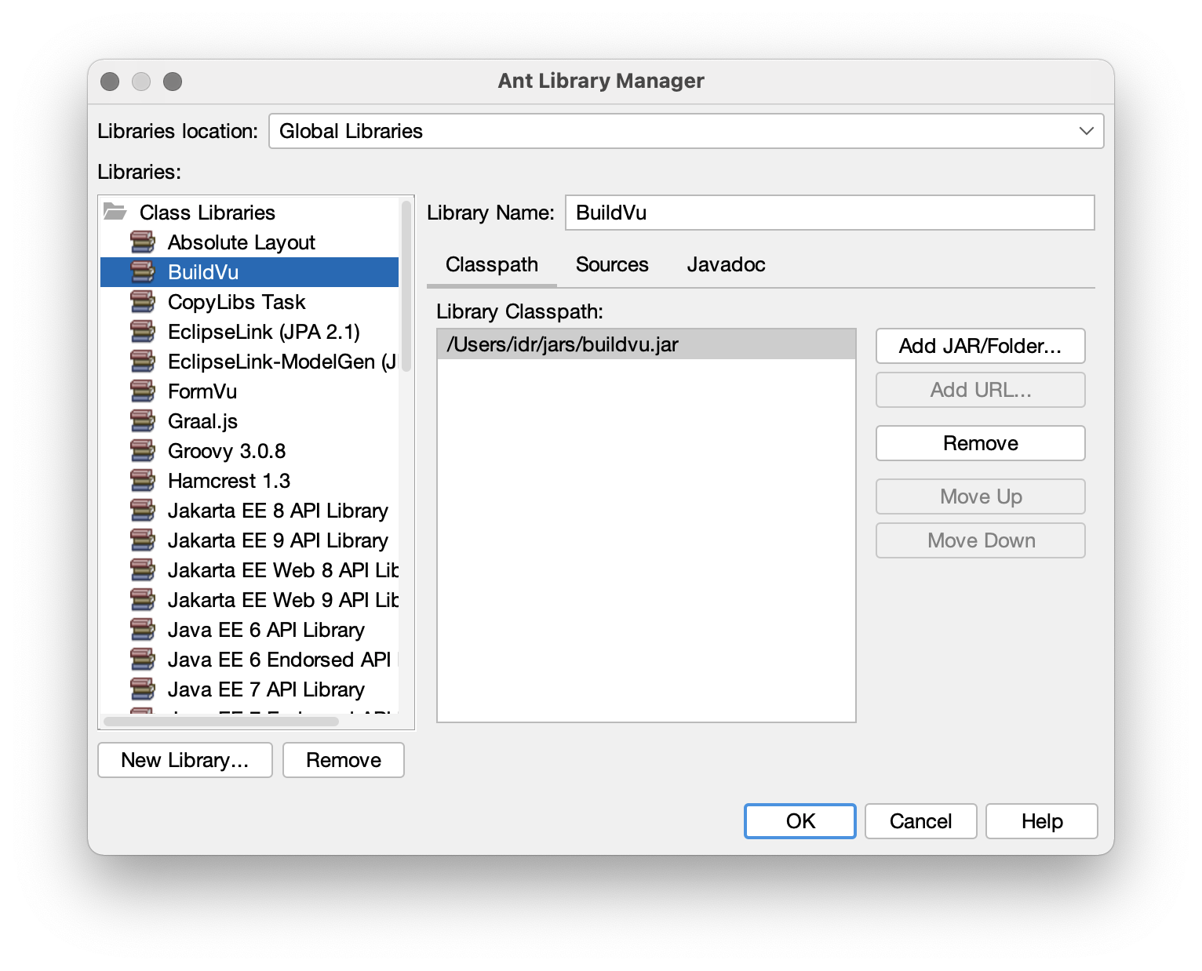The height and width of the screenshot is (971, 1202).
Task: Click the Hamcrest 1.3 library icon
Action: pos(144,480)
